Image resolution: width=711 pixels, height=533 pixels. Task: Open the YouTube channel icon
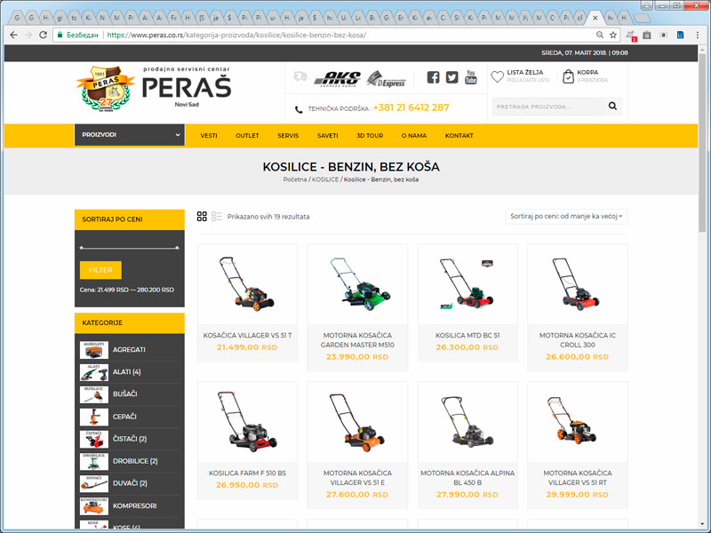coord(471,77)
